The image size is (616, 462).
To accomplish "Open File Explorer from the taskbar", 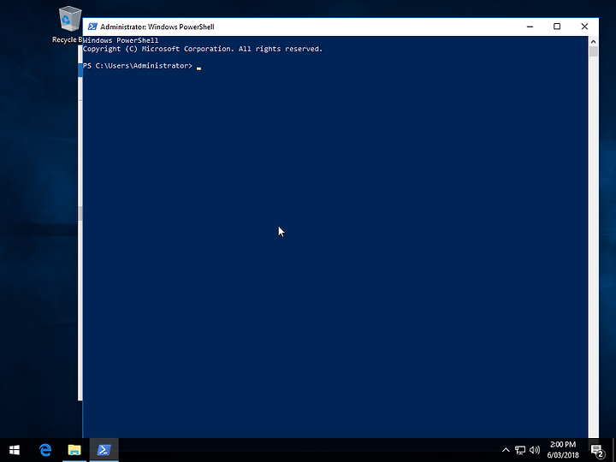I will click(x=74, y=450).
